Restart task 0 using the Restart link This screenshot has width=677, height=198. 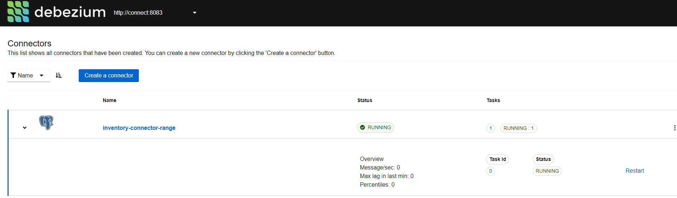point(634,171)
